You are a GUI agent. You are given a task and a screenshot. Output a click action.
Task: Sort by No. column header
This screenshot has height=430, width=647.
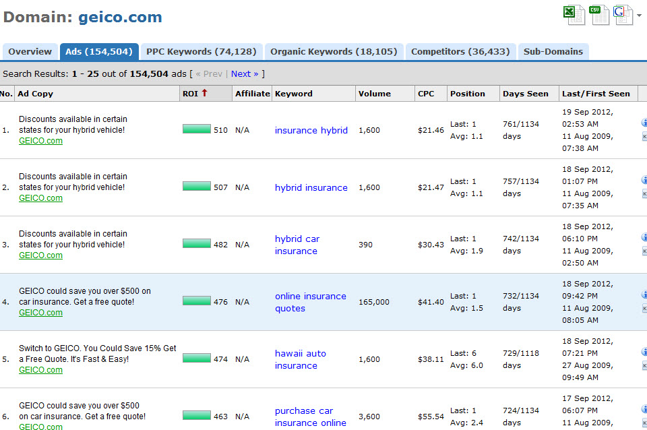point(7,94)
